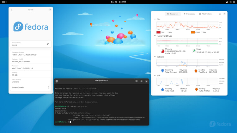
Task: Click the Swap pie color picker
Action: coord(194,51)
